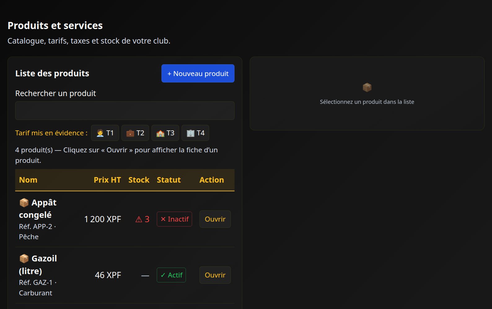The height and width of the screenshot is (309, 492).
Task: Focus the Rechercher un produit search field
Action: (x=125, y=111)
